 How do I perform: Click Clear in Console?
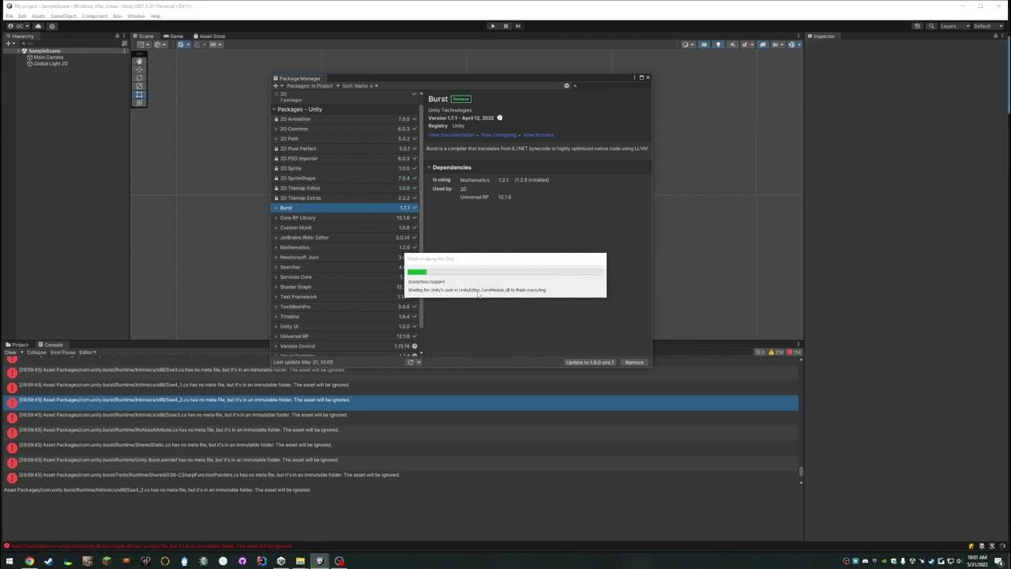pos(10,352)
